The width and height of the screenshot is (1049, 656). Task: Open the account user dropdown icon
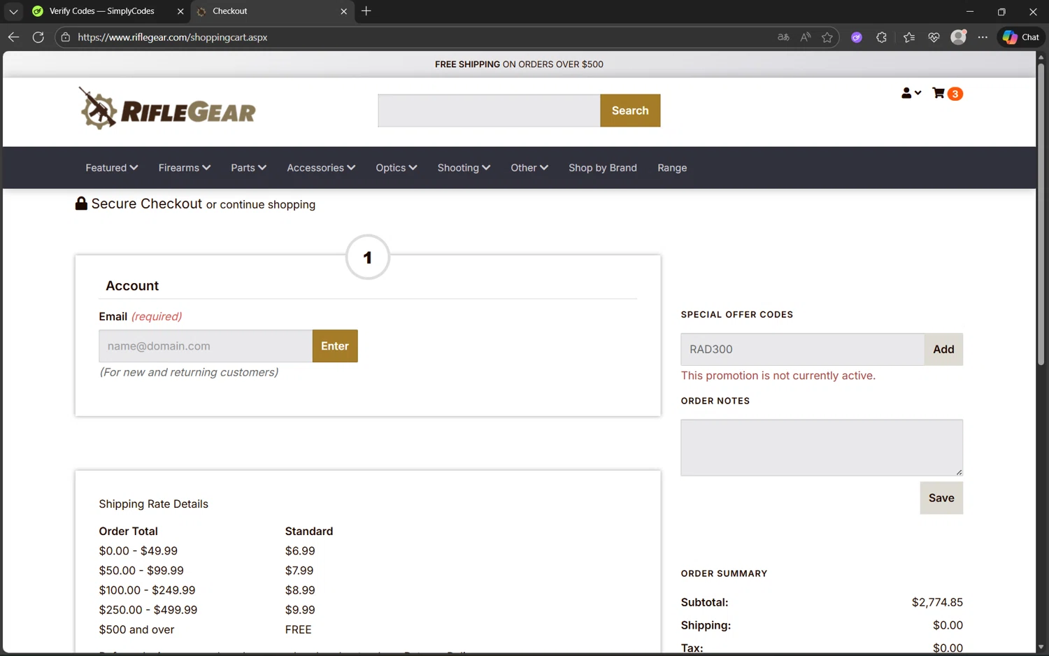[911, 93]
